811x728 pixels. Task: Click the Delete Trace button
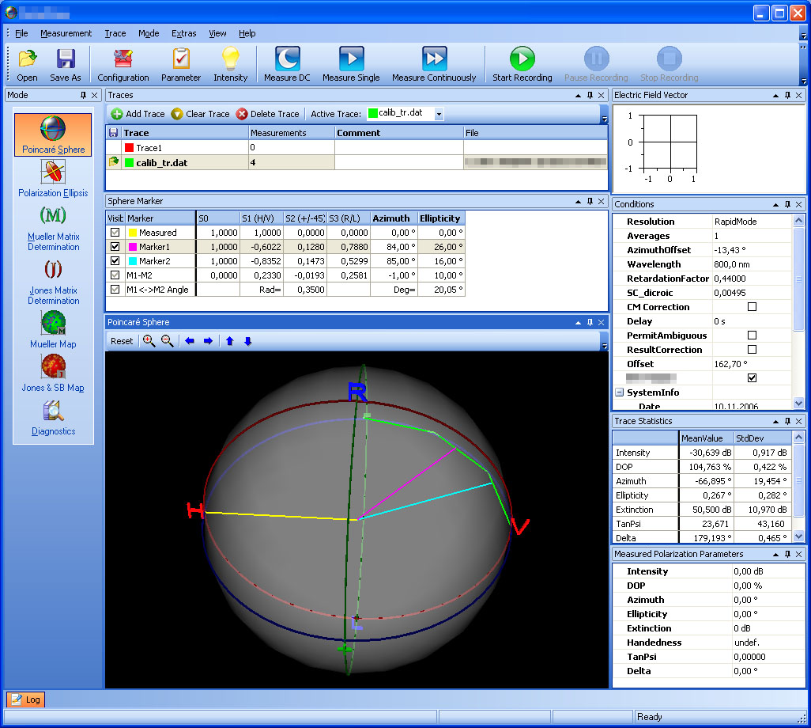tap(267, 114)
